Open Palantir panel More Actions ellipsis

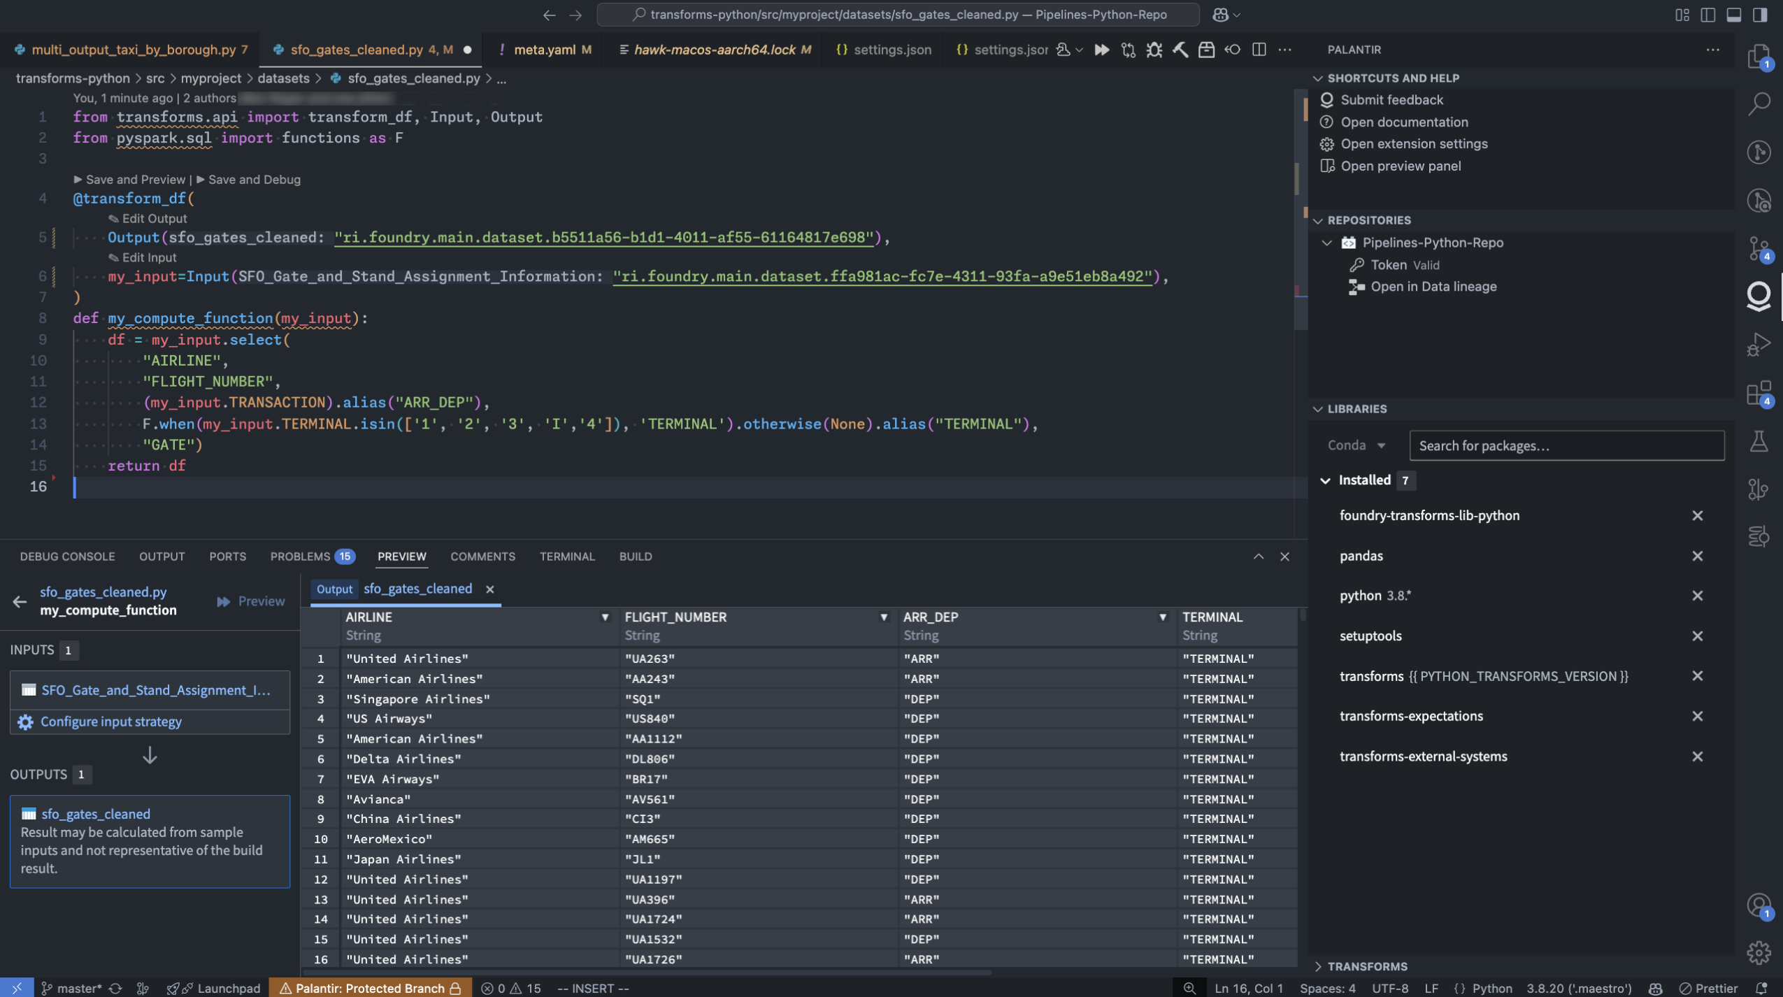tap(1712, 50)
